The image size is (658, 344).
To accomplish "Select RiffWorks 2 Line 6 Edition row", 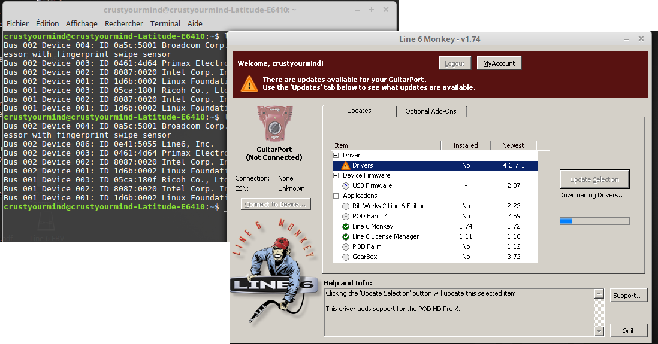I will (x=435, y=206).
